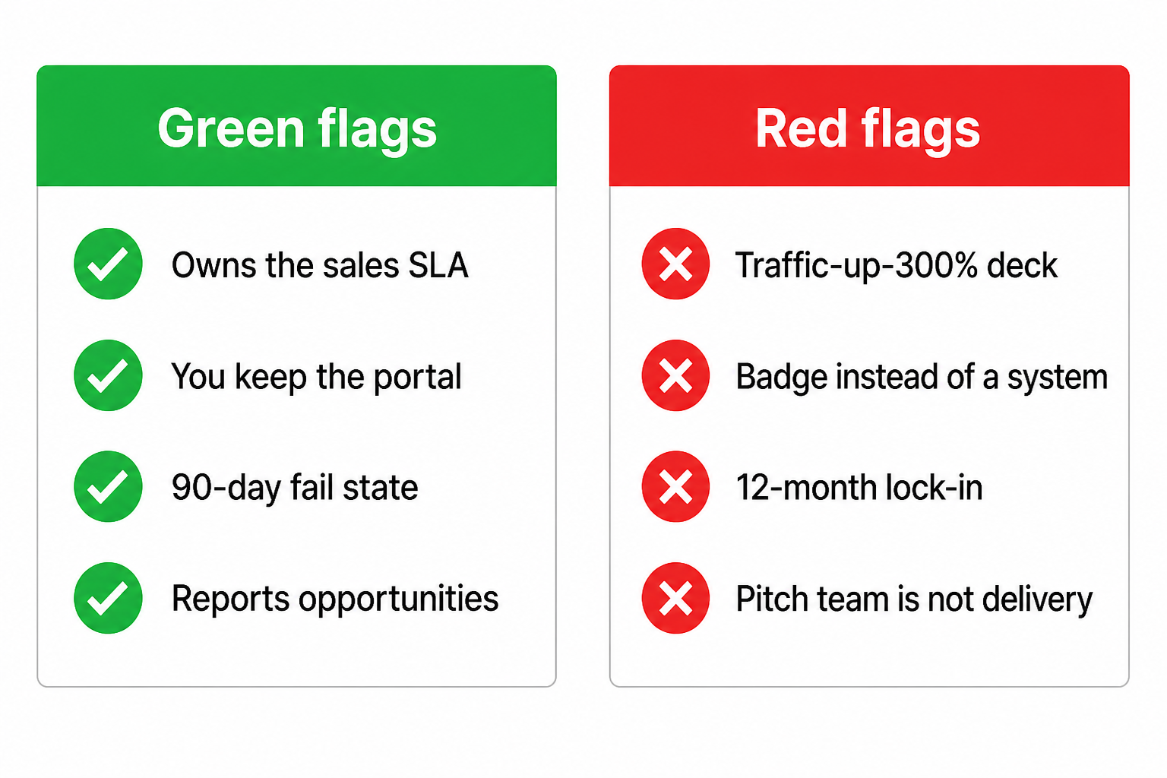Click the text Reports opportunities
The image size is (1167, 778).
pos(335,599)
